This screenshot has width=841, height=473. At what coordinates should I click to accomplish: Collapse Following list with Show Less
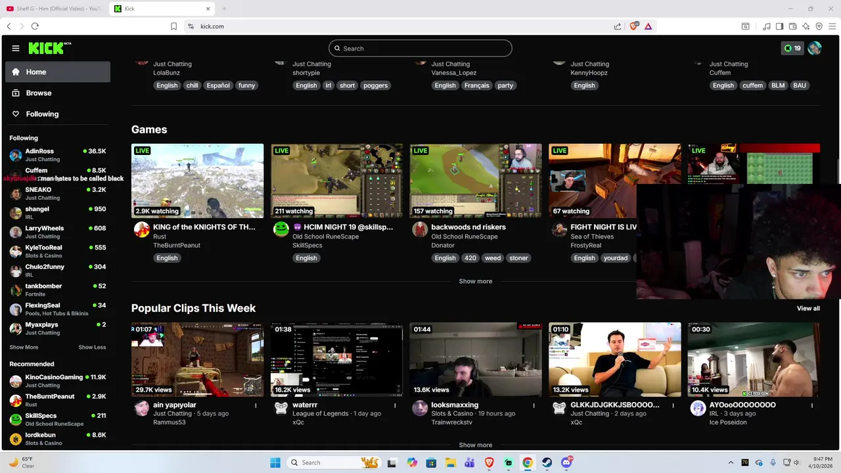pyautogui.click(x=92, y=347)
